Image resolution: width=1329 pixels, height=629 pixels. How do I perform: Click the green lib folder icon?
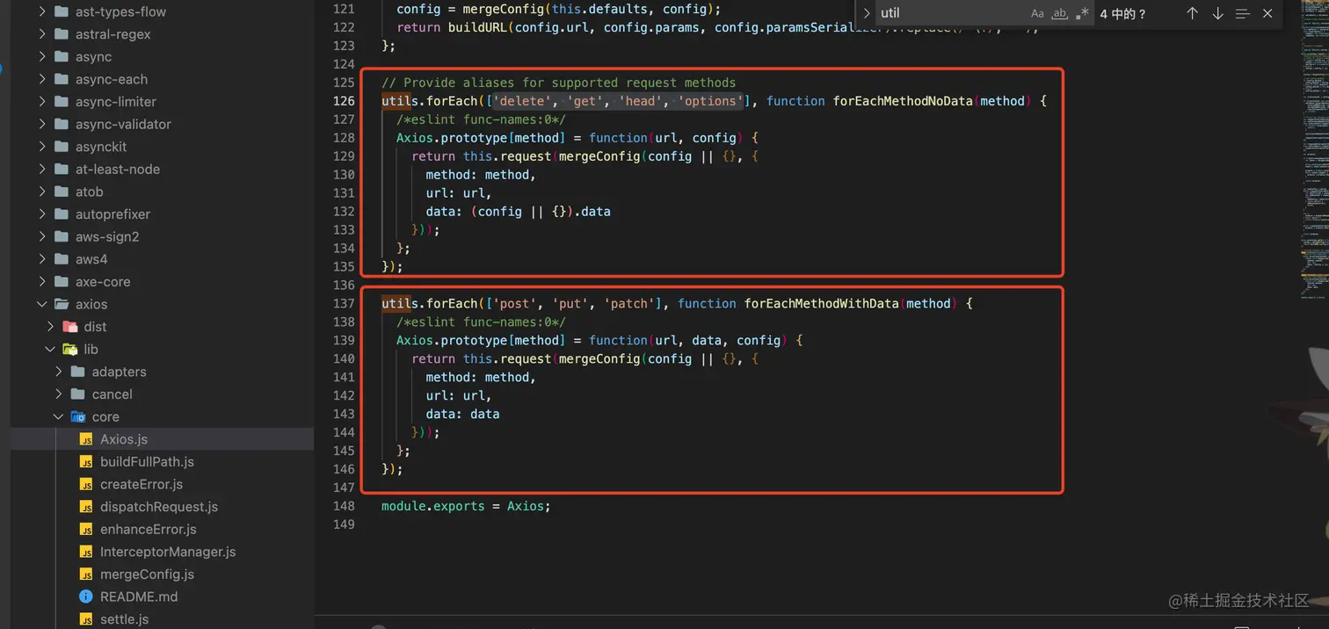point(69,350)
